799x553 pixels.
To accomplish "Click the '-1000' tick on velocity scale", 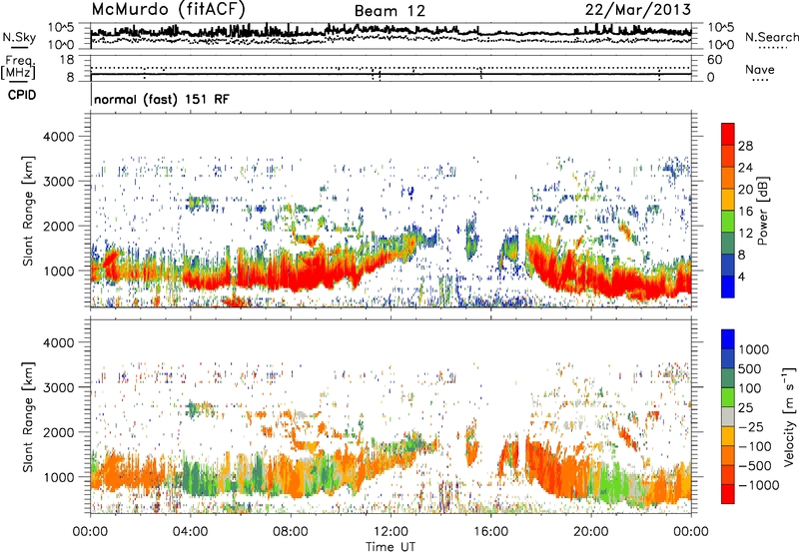I will tap(758, 485).
